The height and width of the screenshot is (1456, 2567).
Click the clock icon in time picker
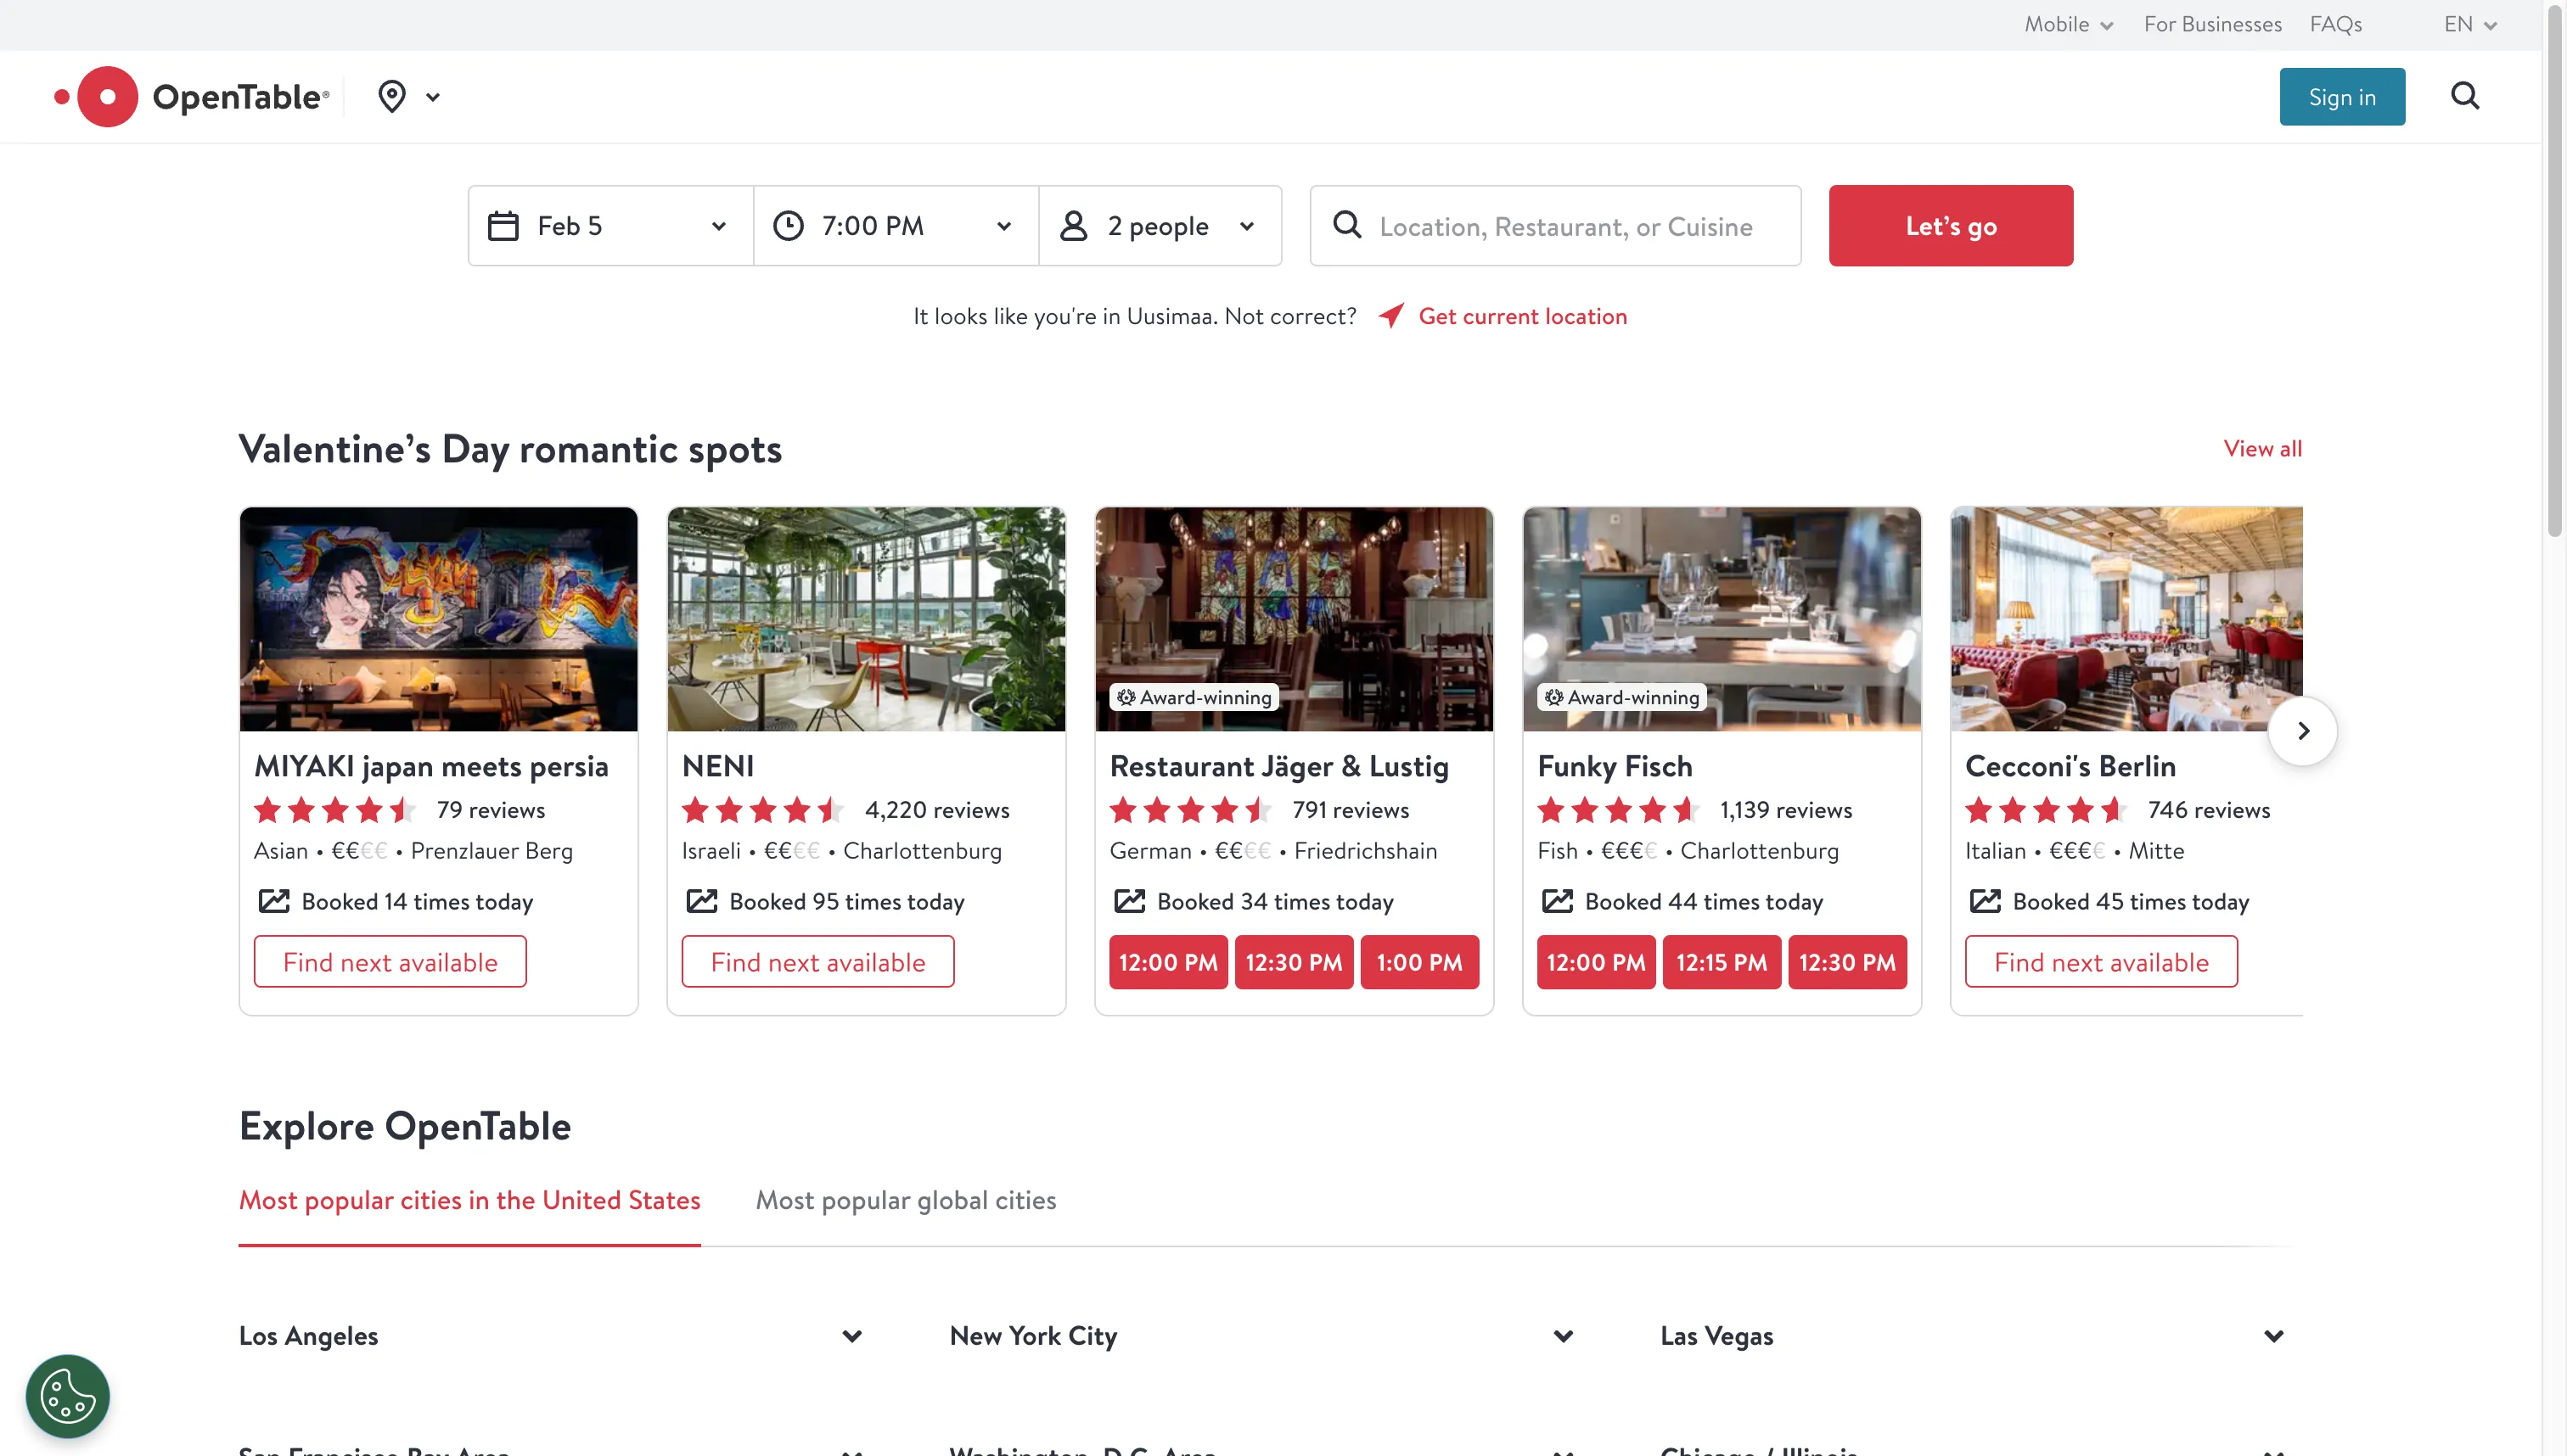click(x=789, y=226)
